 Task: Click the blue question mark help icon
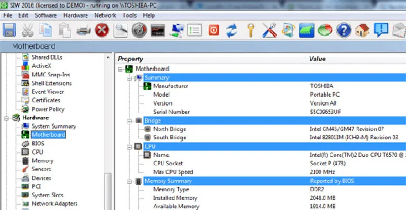pos(344,30)
